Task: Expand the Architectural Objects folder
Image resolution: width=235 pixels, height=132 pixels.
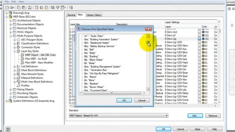Action: click(11, 21)
